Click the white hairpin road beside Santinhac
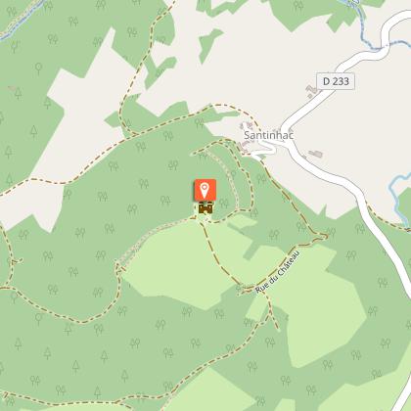The image size is (411, 411). (266, 151)
